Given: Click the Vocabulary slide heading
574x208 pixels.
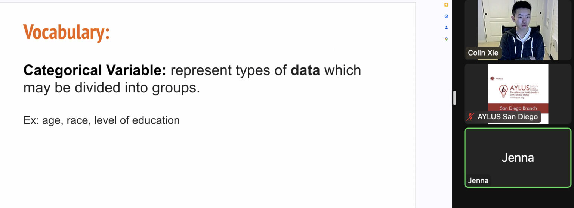Looking at the screenshot, I should (x=67, y=32).
